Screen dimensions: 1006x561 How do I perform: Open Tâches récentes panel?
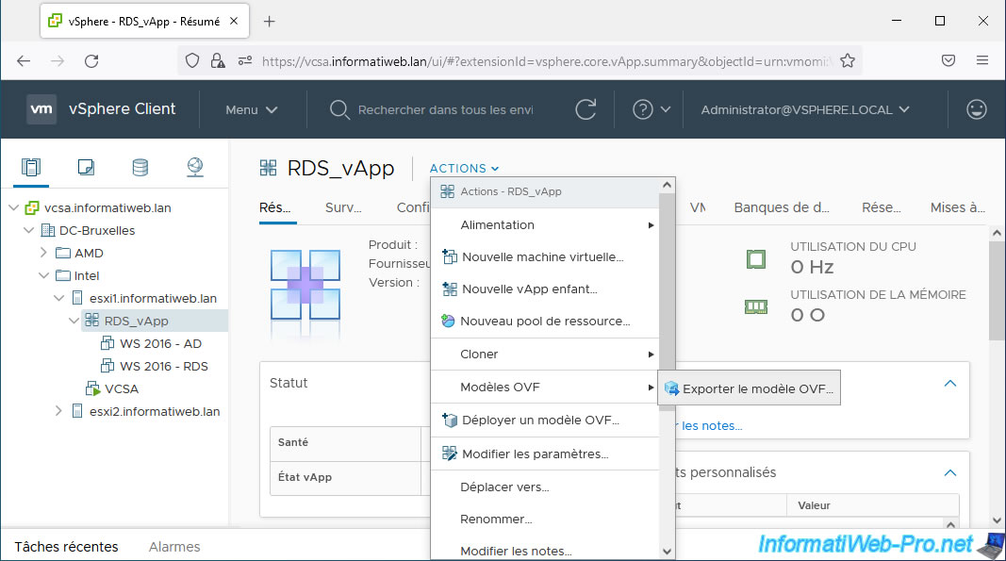point(66,547)
